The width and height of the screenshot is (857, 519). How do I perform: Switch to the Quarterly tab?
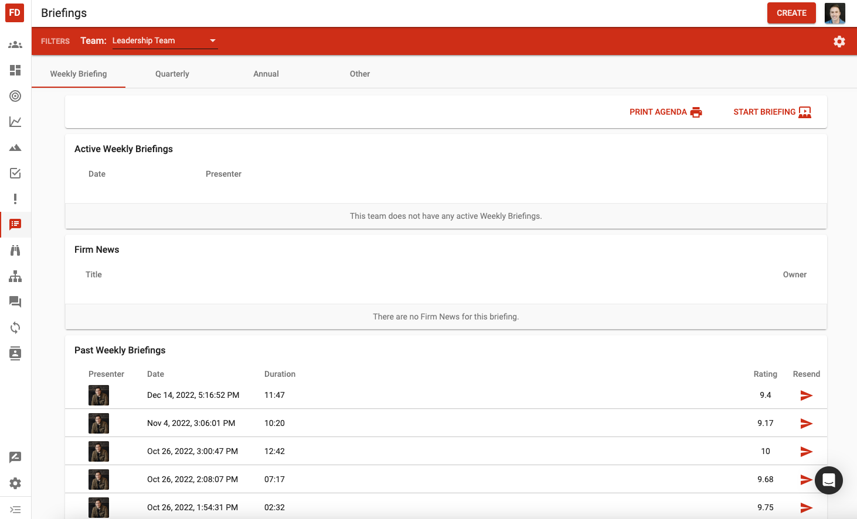point(172,74)
